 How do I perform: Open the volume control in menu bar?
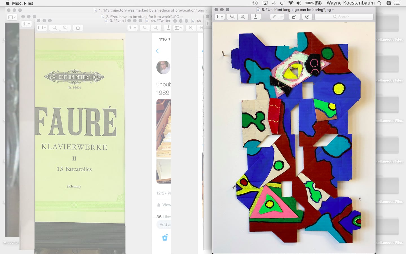pyautogui.click(x=299, y=3)
